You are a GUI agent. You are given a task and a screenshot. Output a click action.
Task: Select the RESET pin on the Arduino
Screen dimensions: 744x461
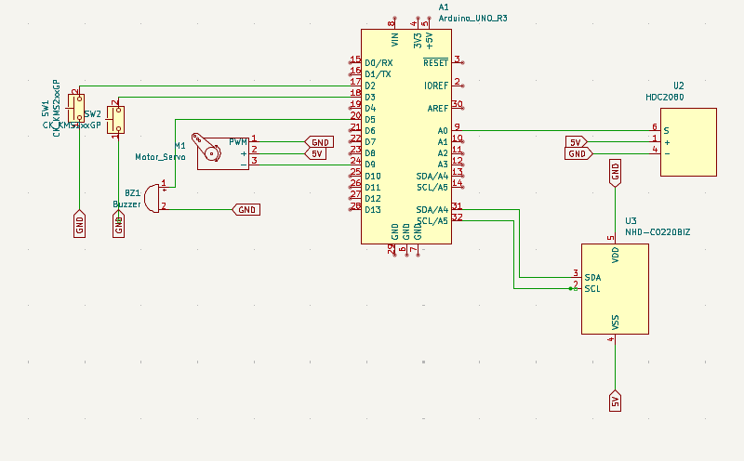[435, 62]
